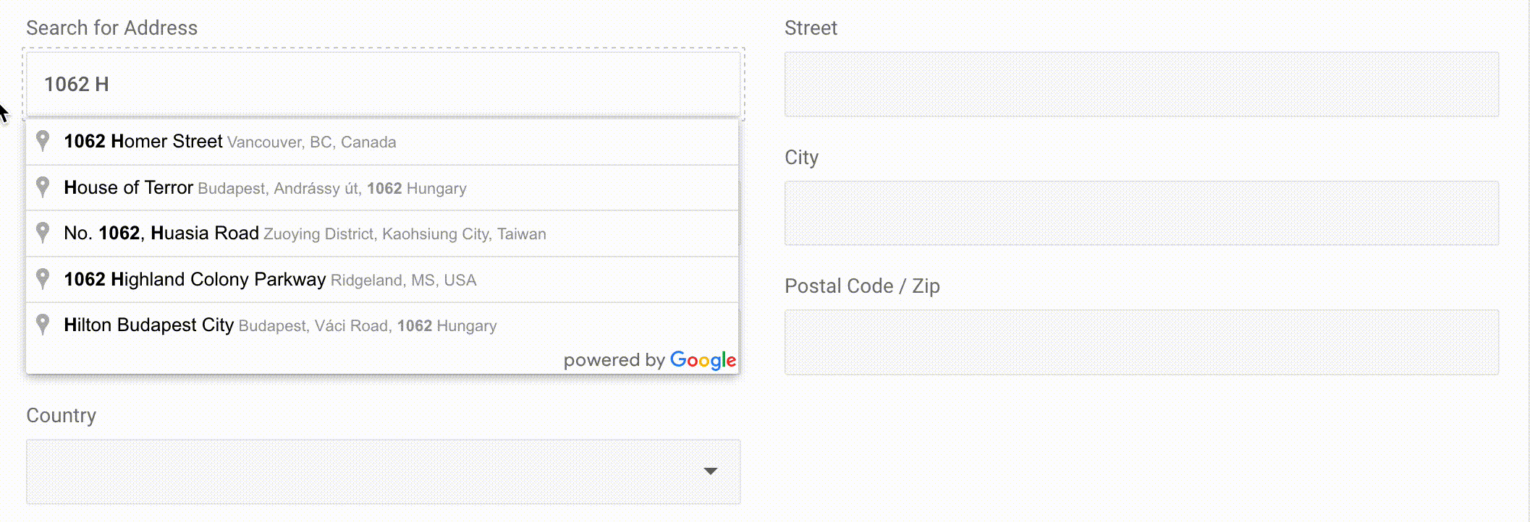Image resolution: width=1530 pixels, height=522 pixels.
Task: Click the pin icon beside House of Terror
Action: coord(43,187)
